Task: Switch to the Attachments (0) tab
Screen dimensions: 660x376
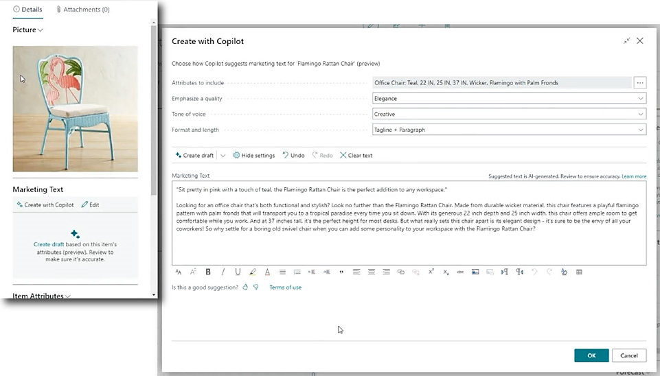Action: click(82, 10)
